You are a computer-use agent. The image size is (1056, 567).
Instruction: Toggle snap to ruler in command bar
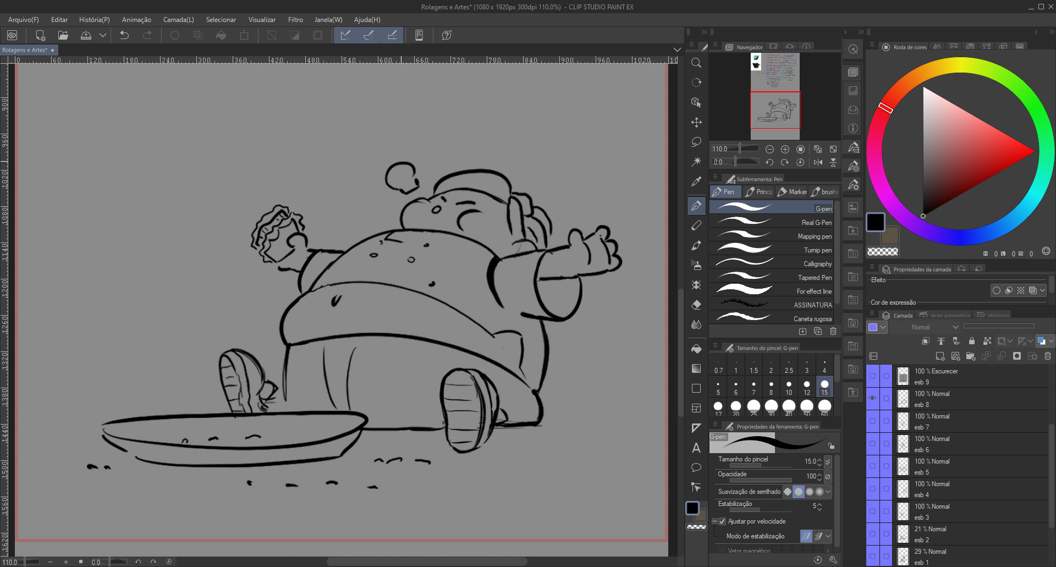tap(345, 35)
